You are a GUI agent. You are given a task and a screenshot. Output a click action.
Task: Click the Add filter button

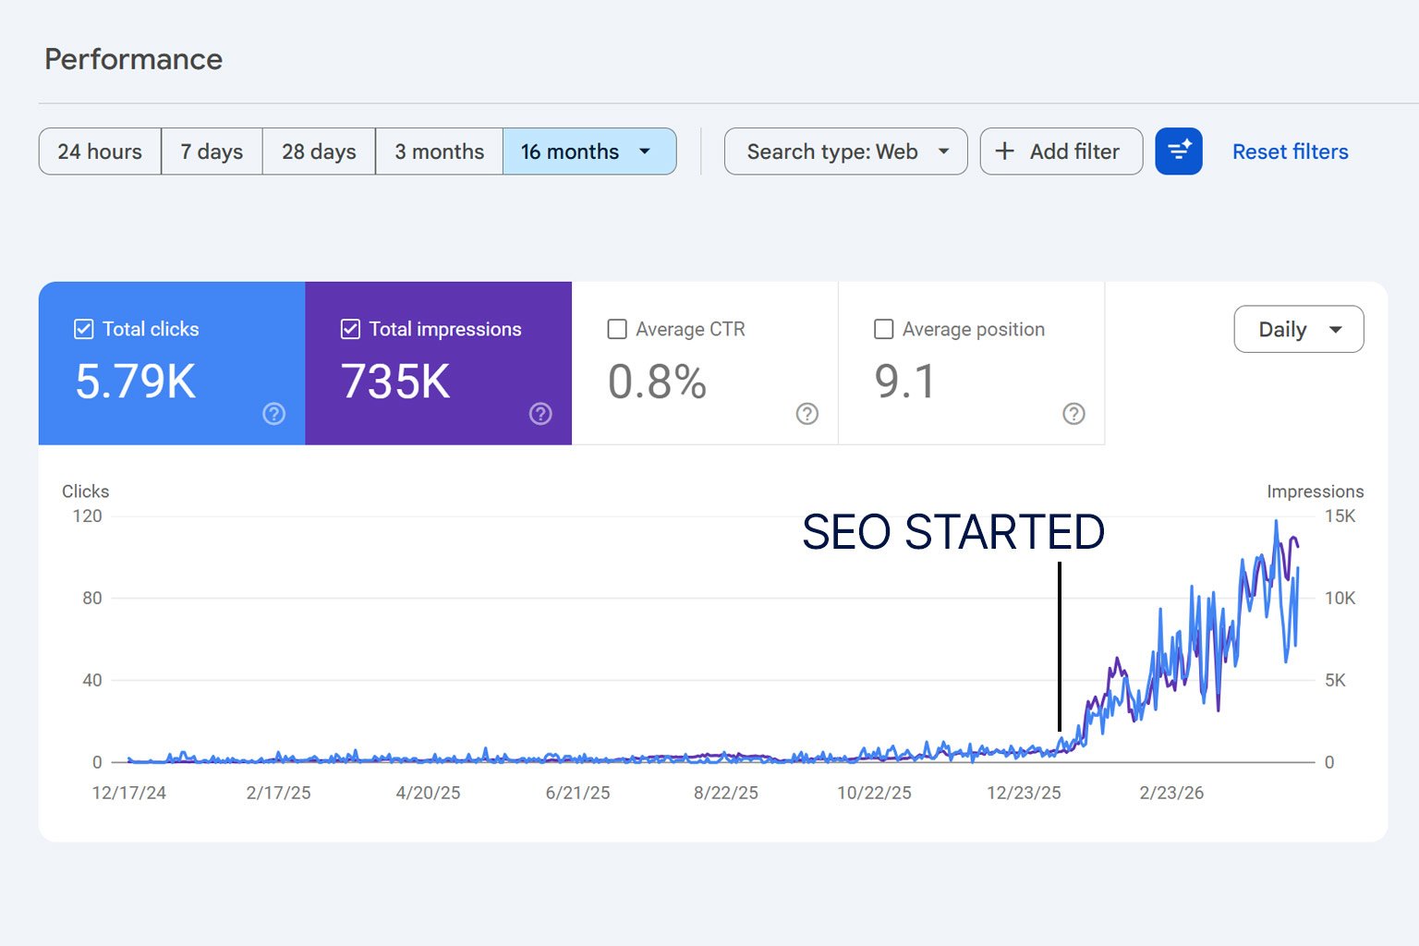[1061, 152]
